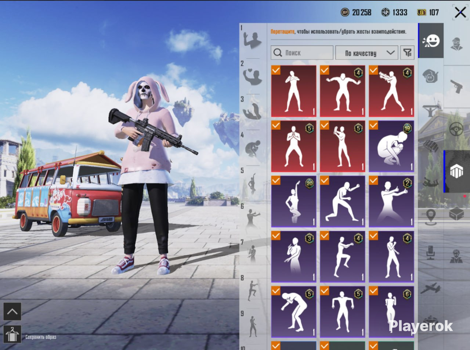Click the '107' gold balance

tap(434, 12)
